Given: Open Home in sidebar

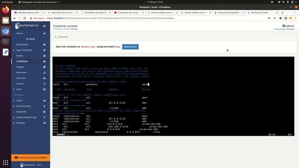Looking at the screenshot, I should click(x=20, y=33).
